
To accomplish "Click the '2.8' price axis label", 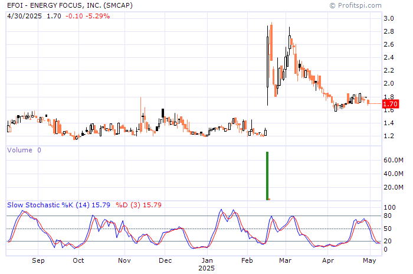I will [x=389, y=31].
